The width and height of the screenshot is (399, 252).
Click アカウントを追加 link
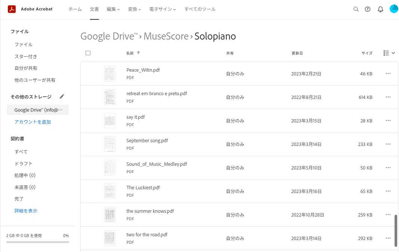point(33,122)
